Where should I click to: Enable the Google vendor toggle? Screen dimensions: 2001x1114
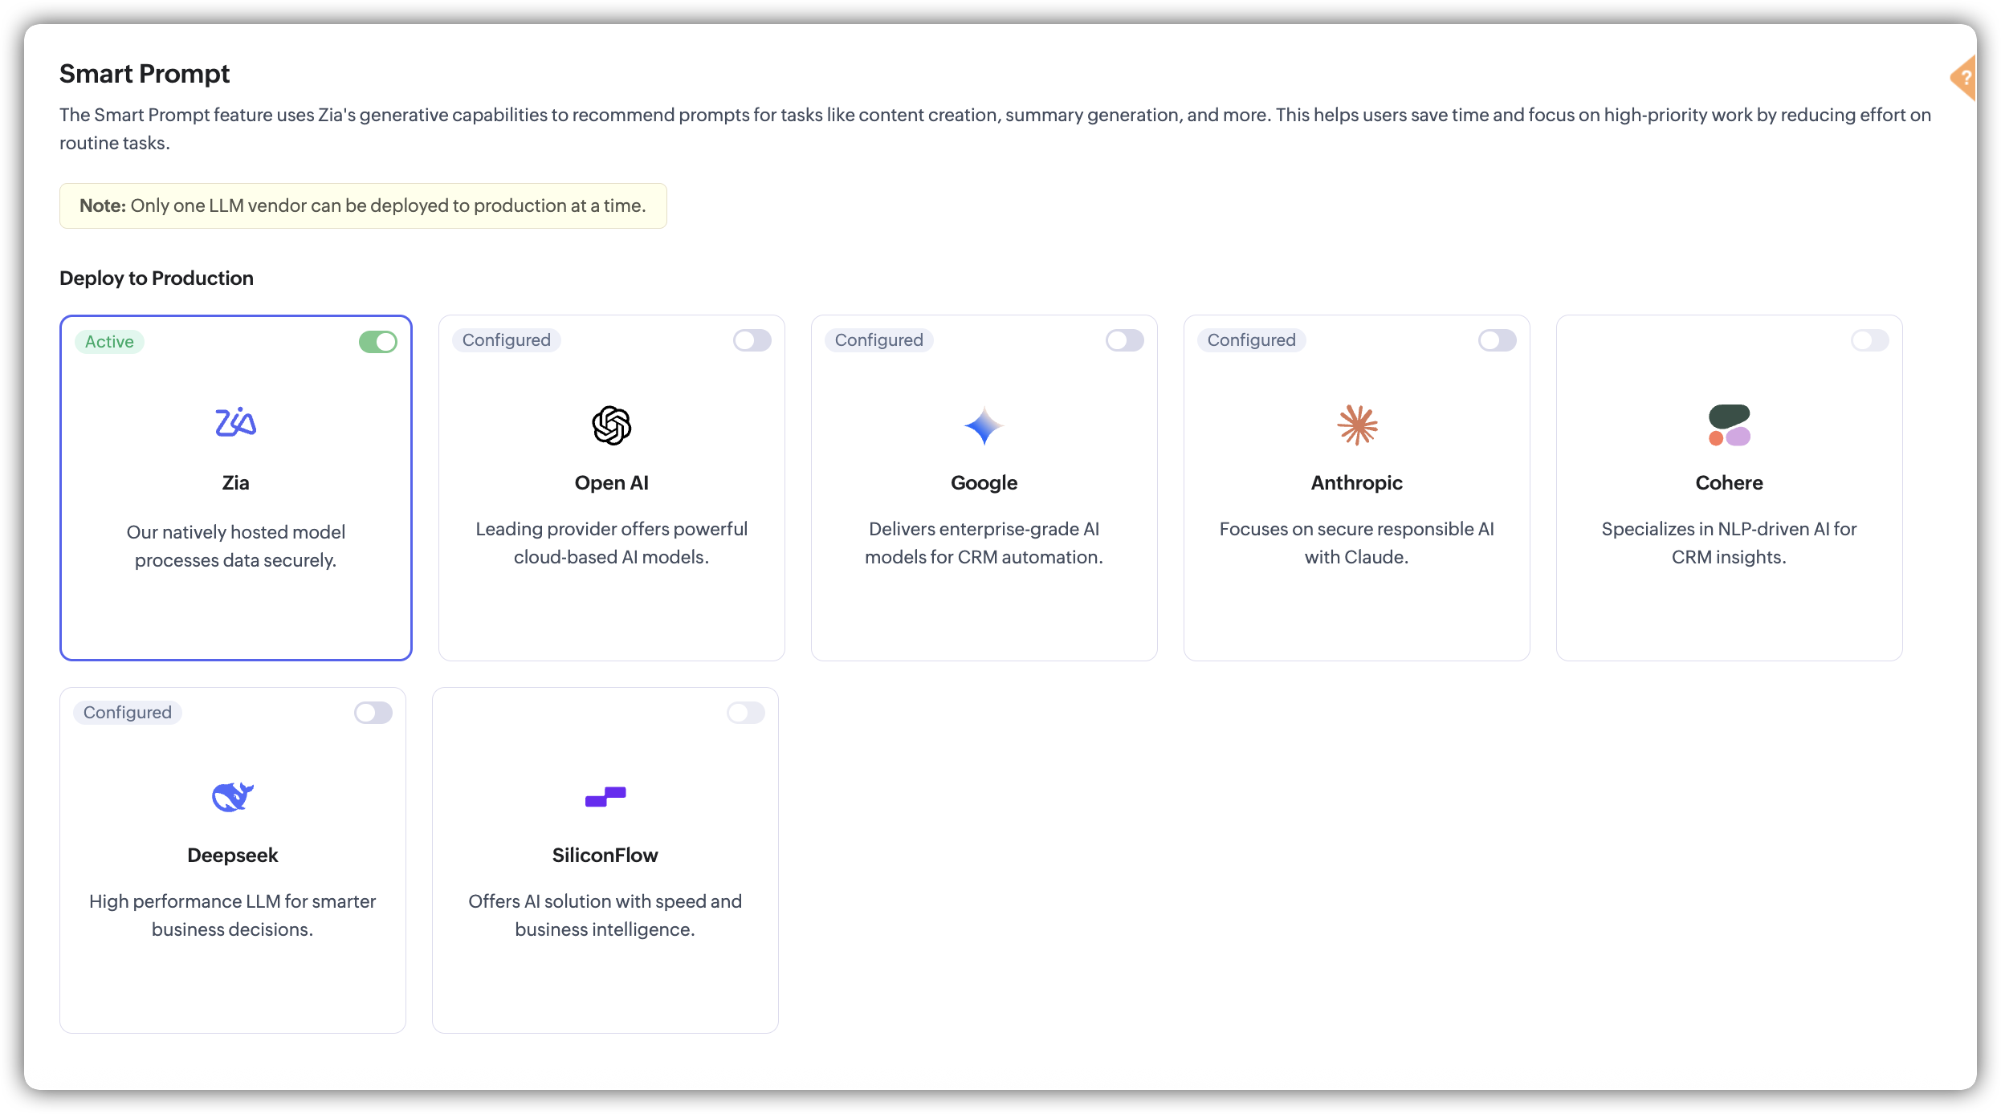1124,340
